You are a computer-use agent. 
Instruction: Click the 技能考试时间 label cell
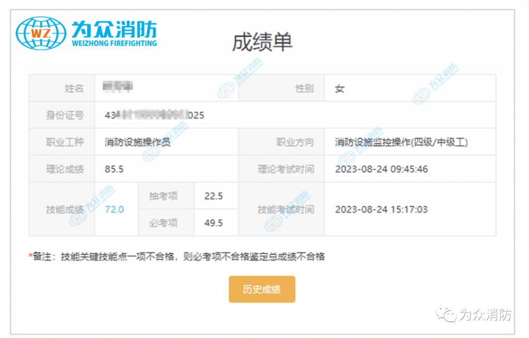click(x=282, y=210)
